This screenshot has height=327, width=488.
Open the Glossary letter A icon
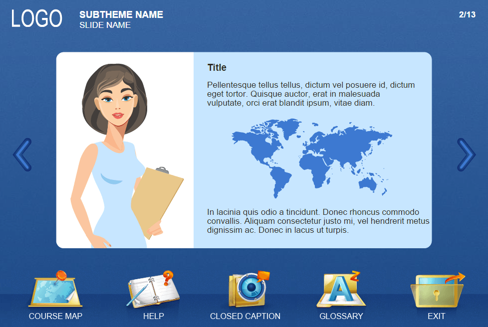point(341,289)
